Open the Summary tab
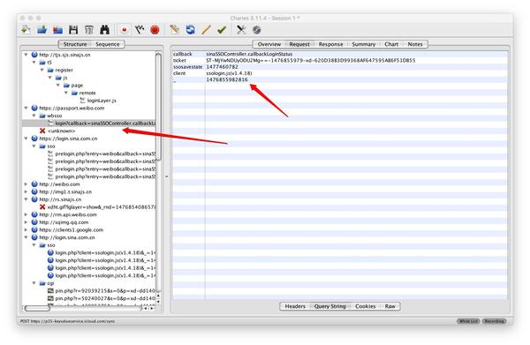Image resolution: width=530 pixels, height=345 pixels. [x=364, y=44]
